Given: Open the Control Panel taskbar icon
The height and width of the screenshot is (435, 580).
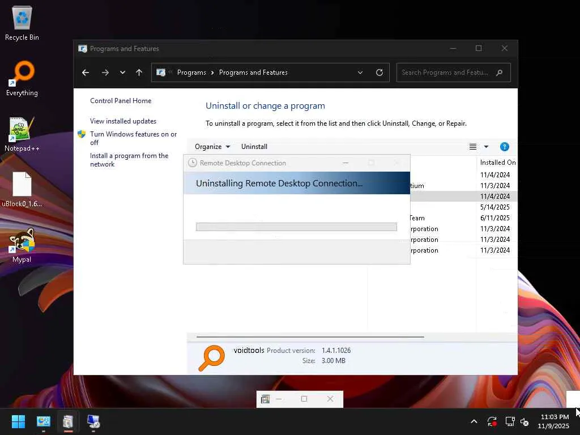Looking at the screenshot, I should pyautogui.click(x=43, y=421).
